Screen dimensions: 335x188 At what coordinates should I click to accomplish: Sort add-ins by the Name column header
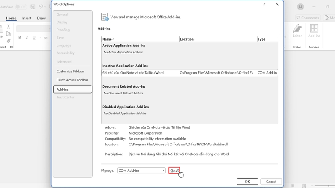point(140,39)
